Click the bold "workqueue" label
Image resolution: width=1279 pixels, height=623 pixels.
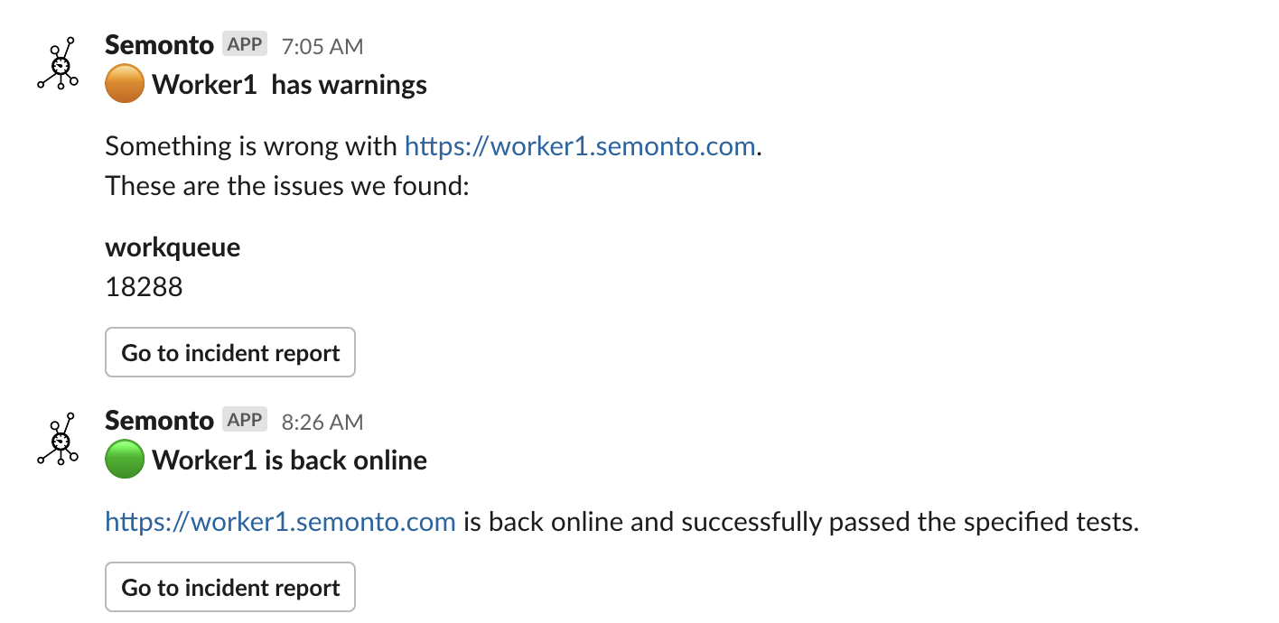point(173,247)
